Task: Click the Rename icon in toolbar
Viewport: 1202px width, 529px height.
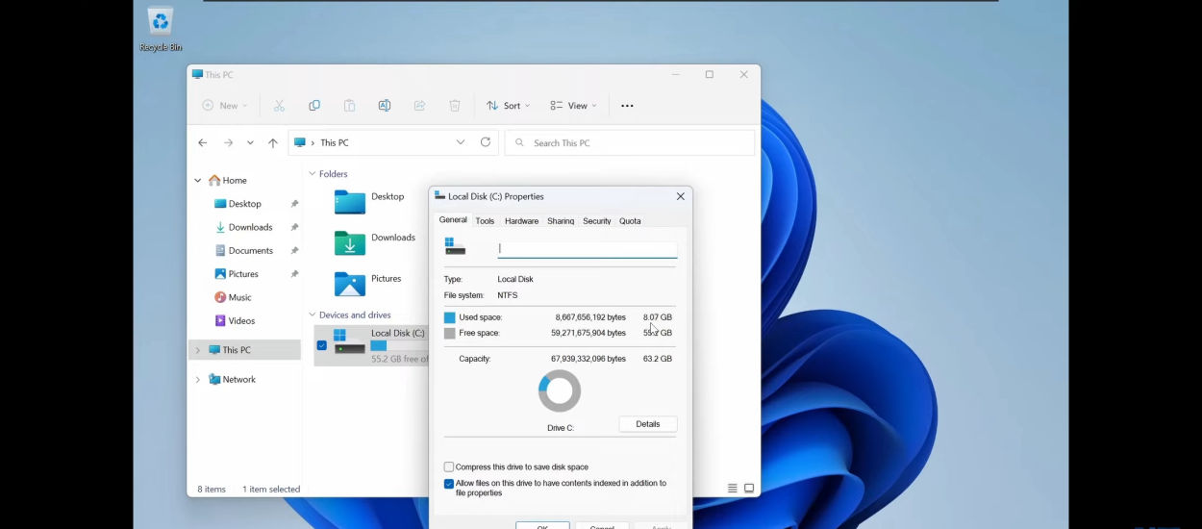Action: (385, 106)
